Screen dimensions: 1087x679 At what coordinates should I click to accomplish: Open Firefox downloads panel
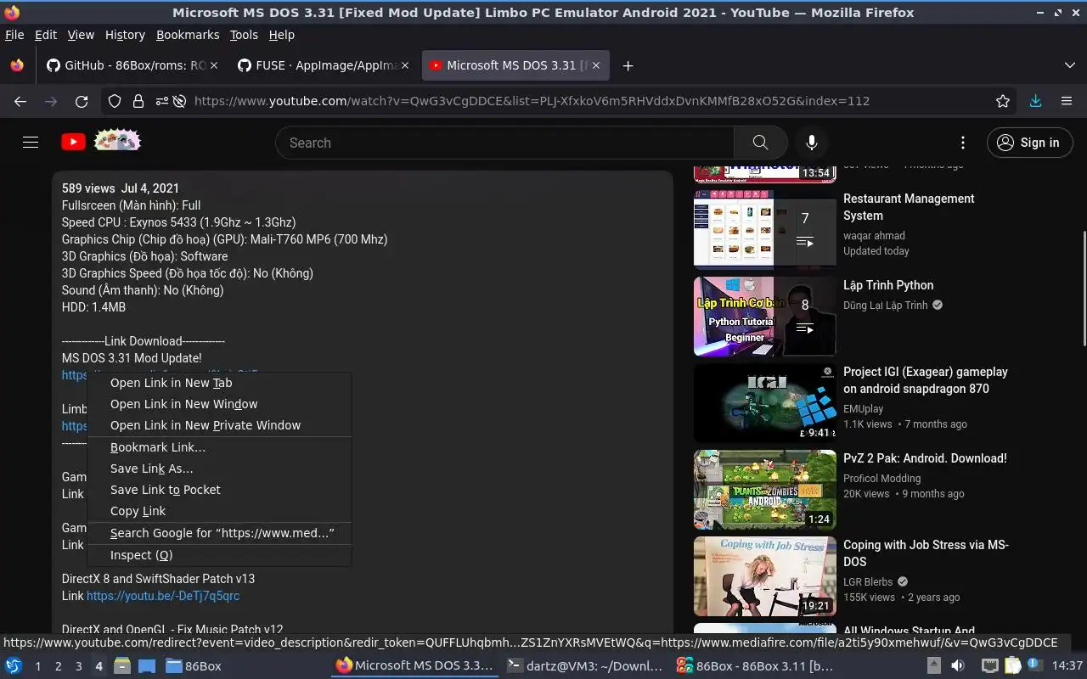click(x=1035, y=101)
